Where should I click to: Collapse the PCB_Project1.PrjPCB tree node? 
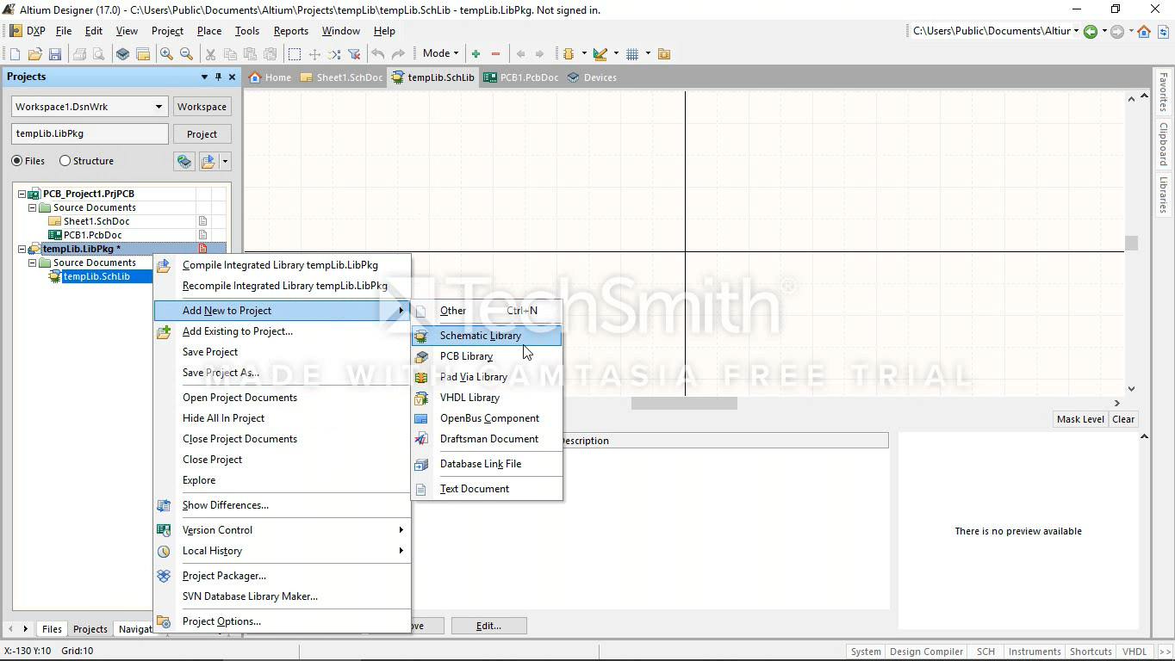22,194
